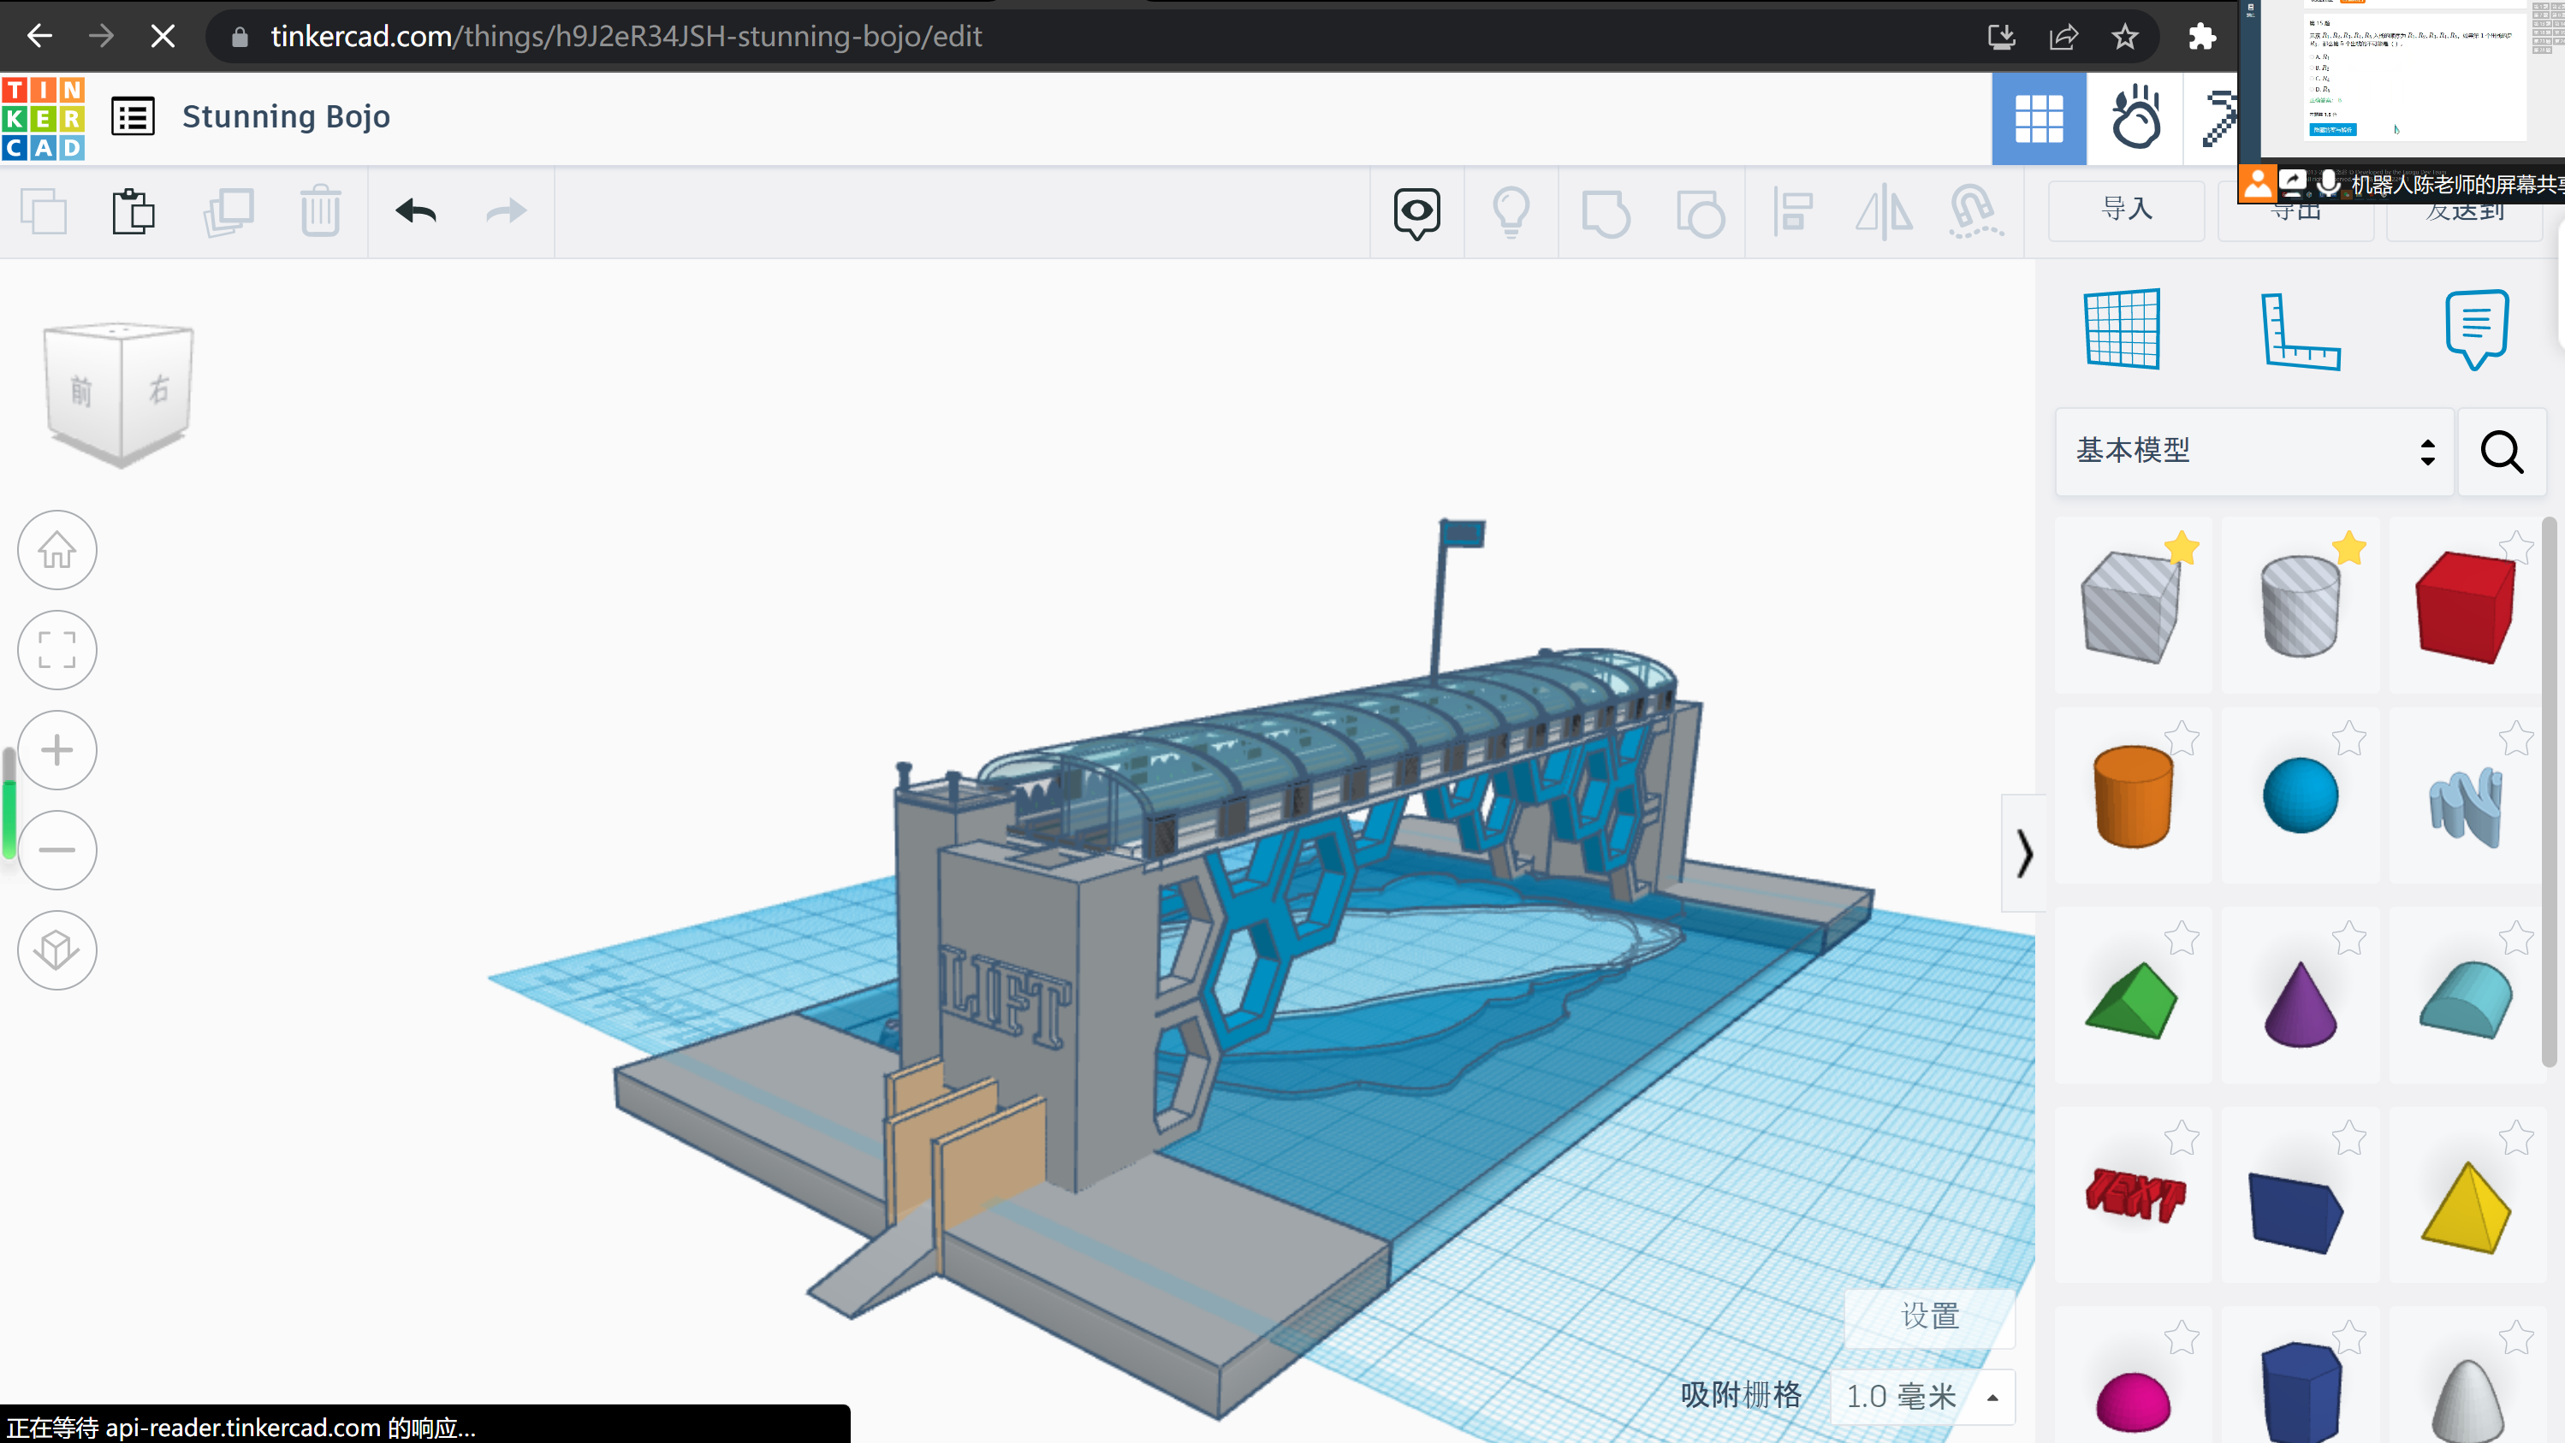Image resolution: width=2565 pixels, height=1443 pixels.
Task: Select the yellow pyramid shape
Action: (2467, 1208)
